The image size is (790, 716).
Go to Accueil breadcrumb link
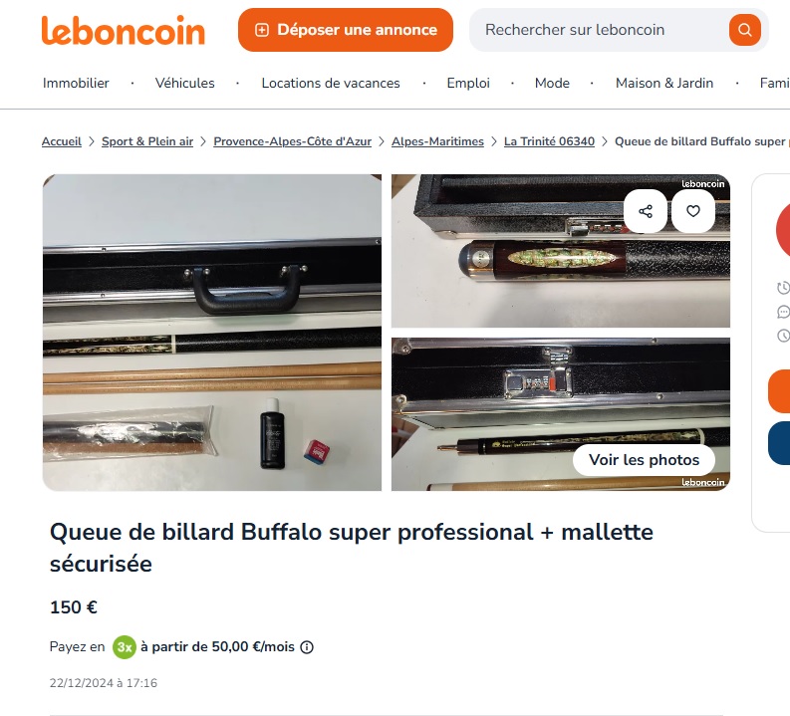[62, 141]
